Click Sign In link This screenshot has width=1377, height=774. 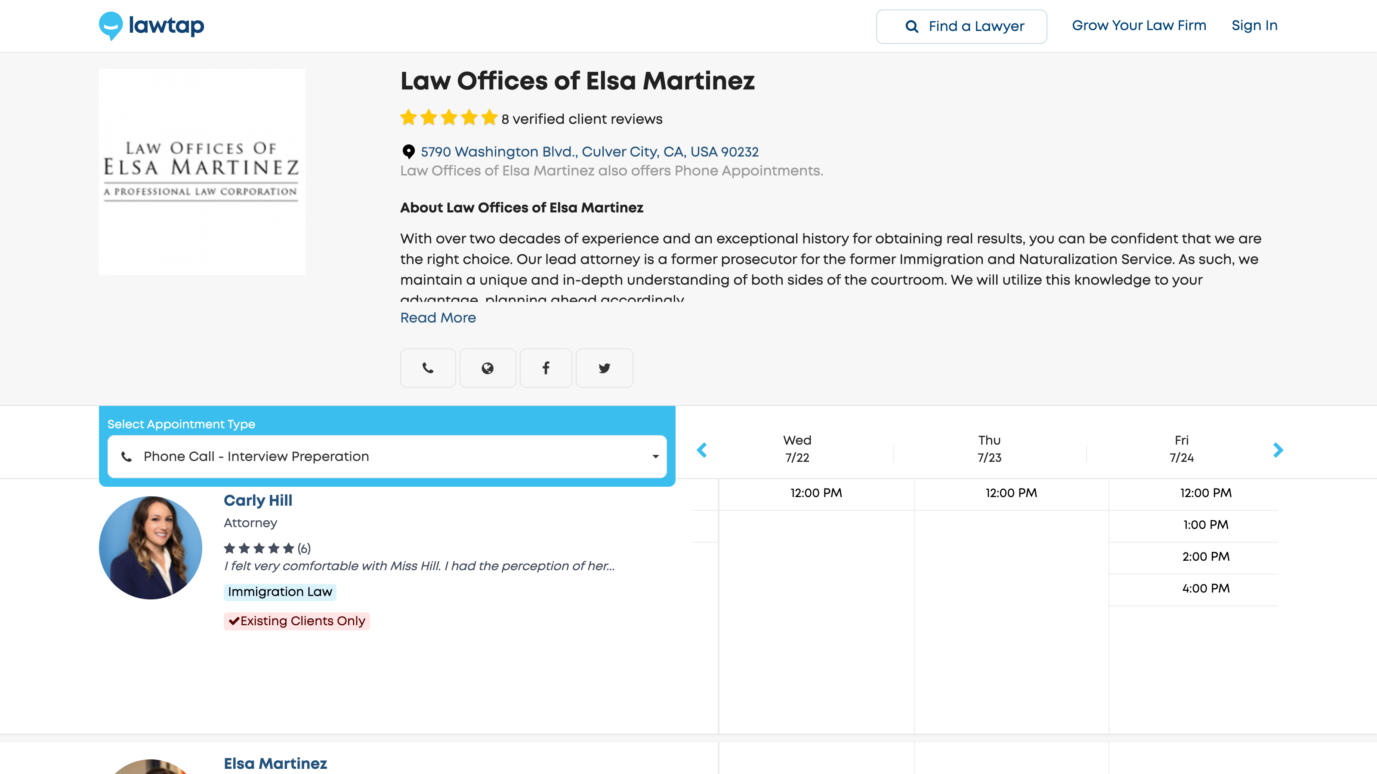pyautogui.click(x=1254, y=26)
